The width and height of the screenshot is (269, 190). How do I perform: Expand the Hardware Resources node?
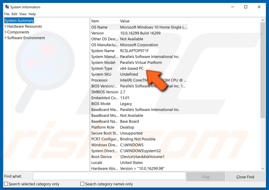tap(5, 26)
